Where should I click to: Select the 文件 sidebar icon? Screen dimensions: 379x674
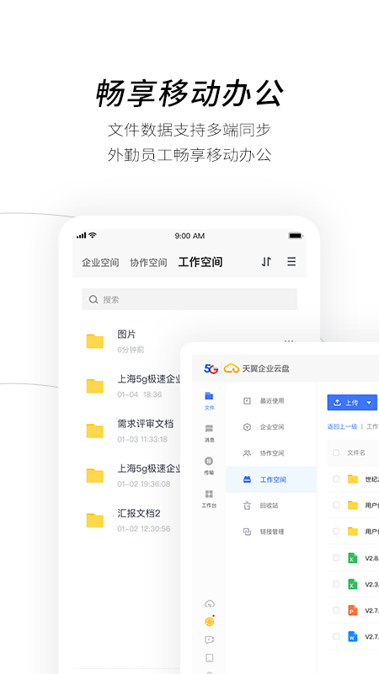209,401
